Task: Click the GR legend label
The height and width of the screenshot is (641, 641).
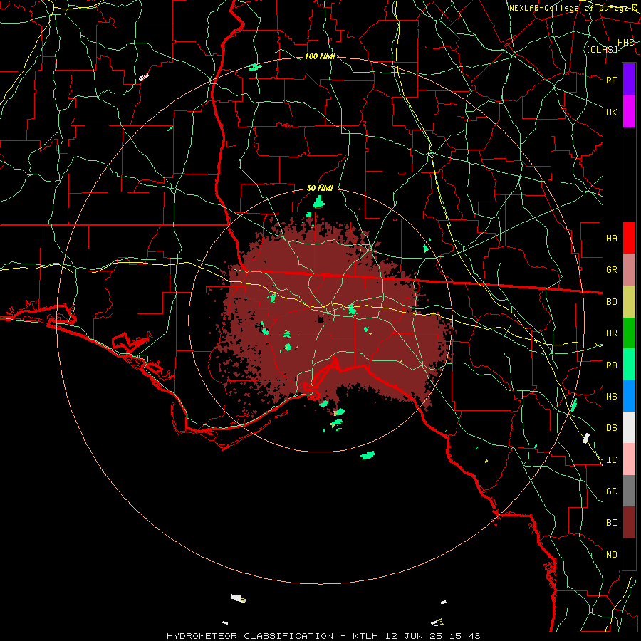Action: pos(611,270)
